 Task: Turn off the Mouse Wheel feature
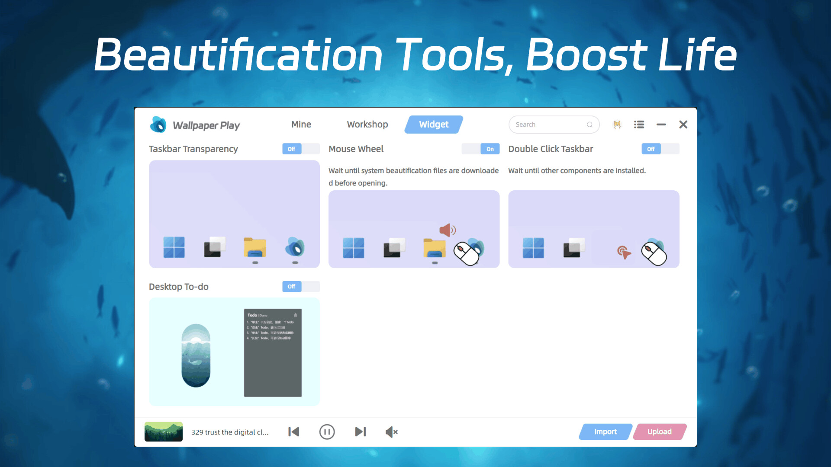[480, 149]
